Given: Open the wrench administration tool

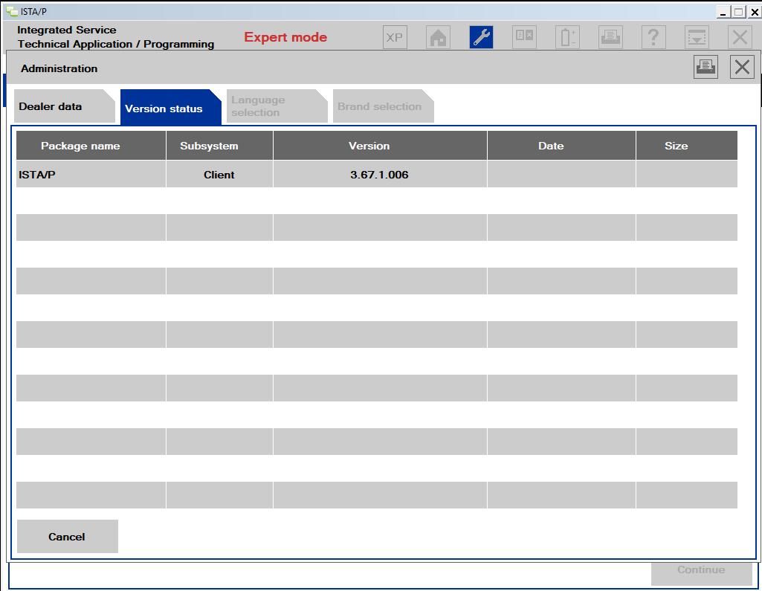Looking at the screenshot, I should tap(481, 37).
